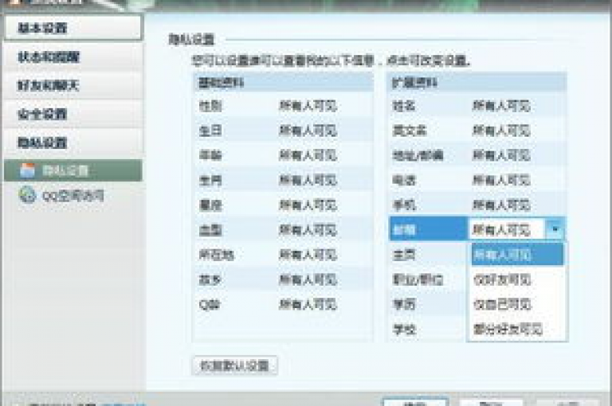Click the 性别 row label
The image size is (612, 406).
tap(210, 106)
